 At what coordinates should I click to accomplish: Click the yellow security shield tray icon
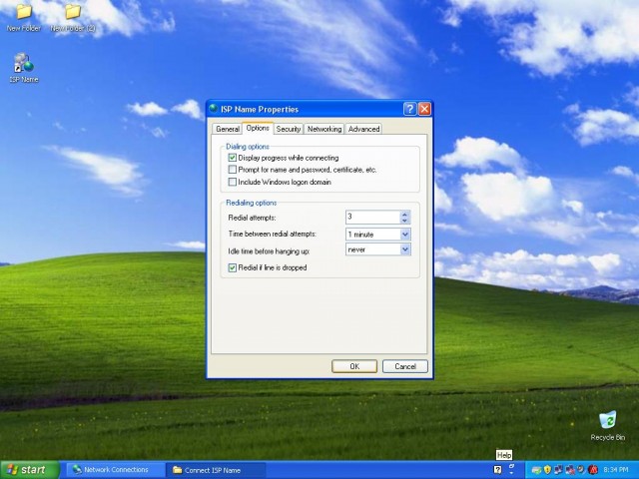coord(547,470)
